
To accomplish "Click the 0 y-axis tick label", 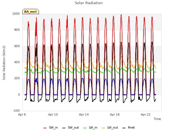I will [x=19, y=94].
